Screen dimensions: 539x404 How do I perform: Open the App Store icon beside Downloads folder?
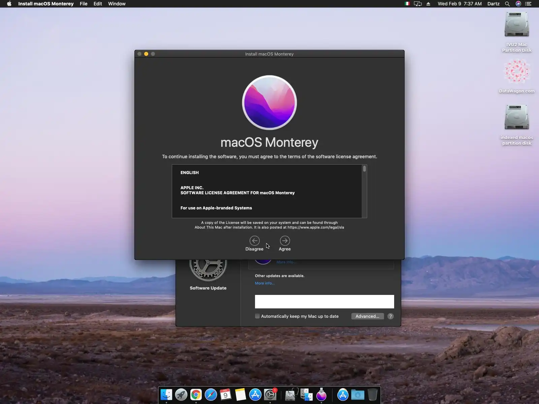click(x=343, y=395)
